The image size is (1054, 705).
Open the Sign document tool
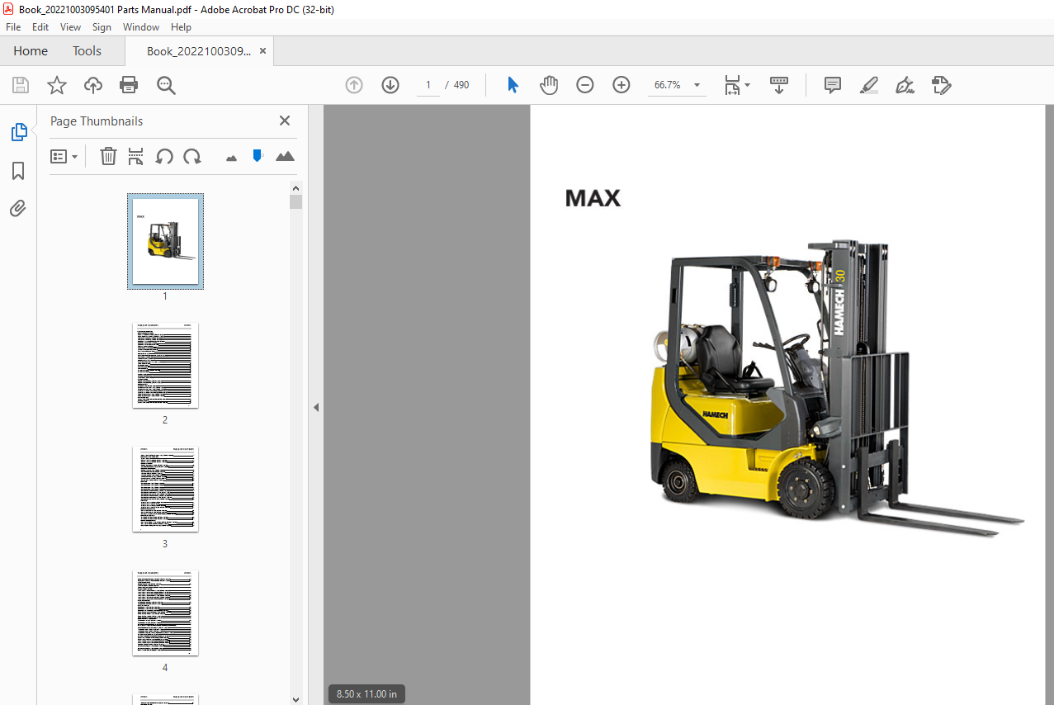(905, 85)
